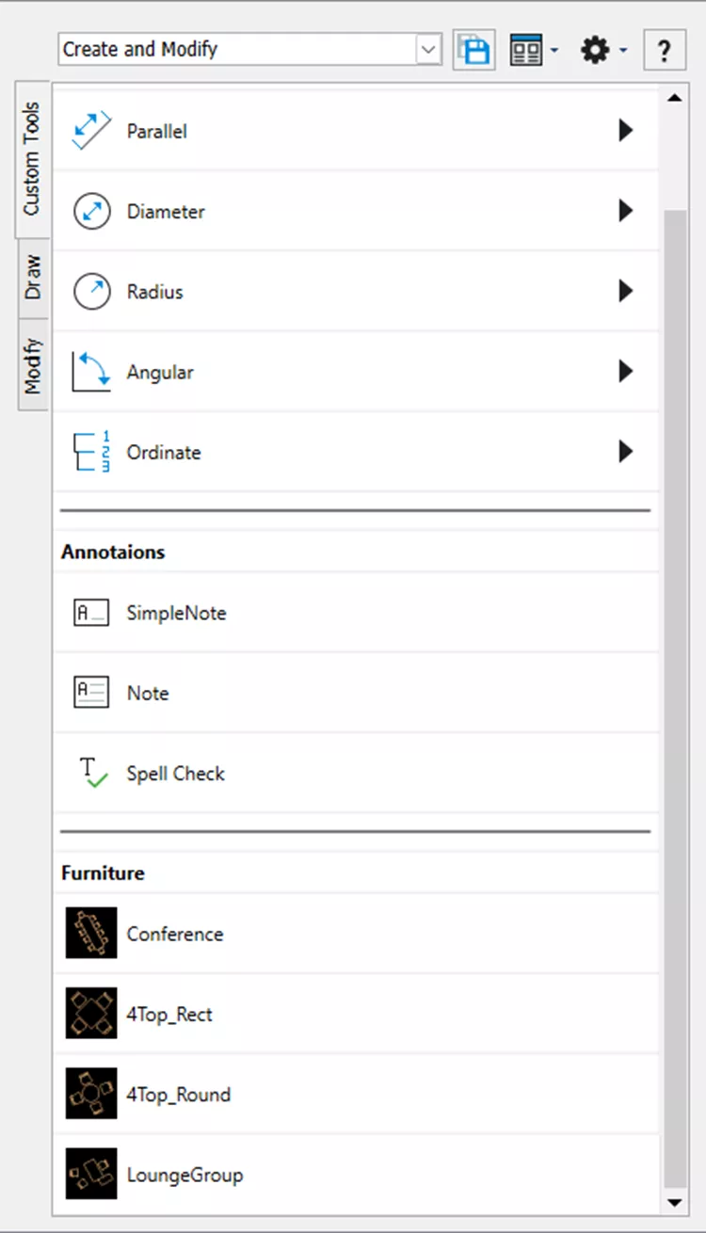Activate the Angular dimension icon

click(x=91, y=373)
